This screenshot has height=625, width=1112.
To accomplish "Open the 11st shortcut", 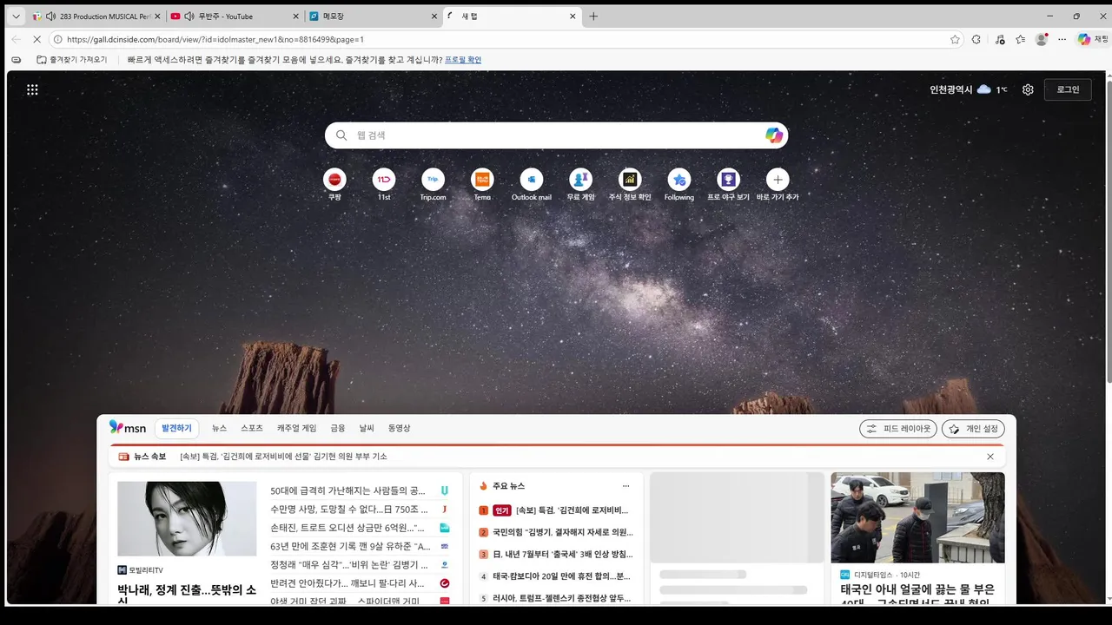I will pyautogui.click(x=384, y=185).
